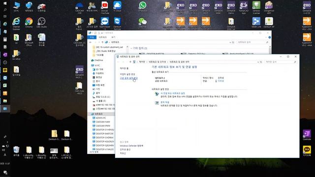
Task: Click the help icon in Explorer ribbon
Action: [270, 37]
